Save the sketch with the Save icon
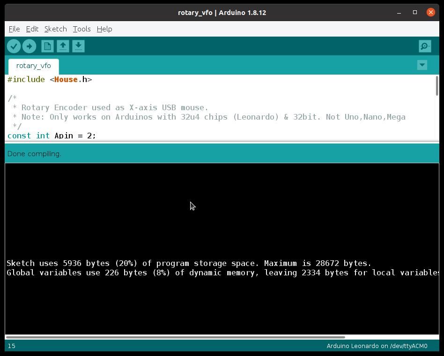The image size is (444, 356). pyautogui.click(x=78, y=46)
